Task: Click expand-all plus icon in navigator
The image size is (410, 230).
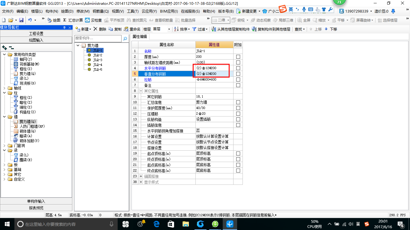Action: click(4, 48)
